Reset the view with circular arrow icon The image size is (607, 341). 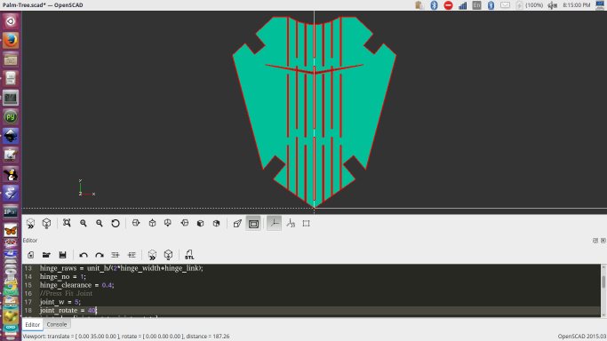click(116, 224)
